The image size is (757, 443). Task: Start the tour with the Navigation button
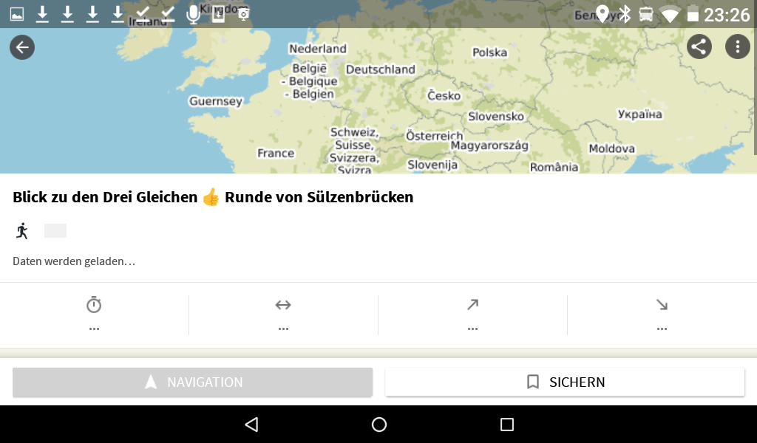(x=192, y=382)
